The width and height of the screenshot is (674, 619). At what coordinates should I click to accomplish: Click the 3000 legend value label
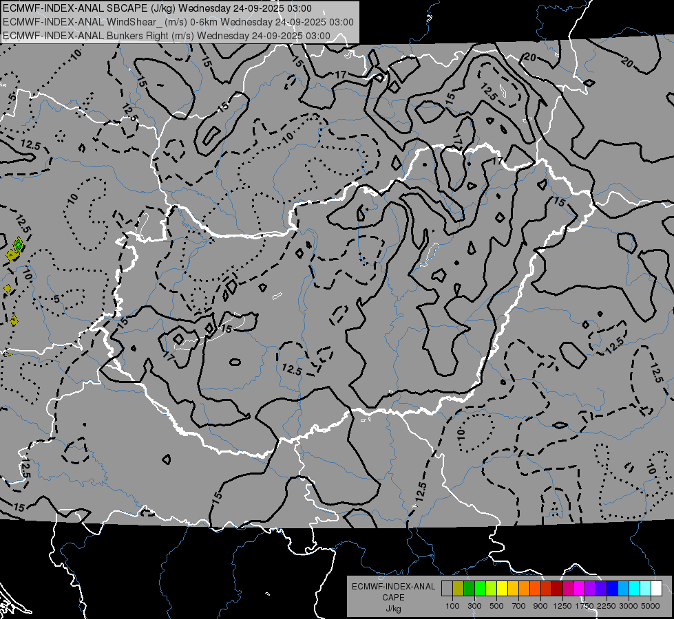pyautogui.click(x=629, y=606)
